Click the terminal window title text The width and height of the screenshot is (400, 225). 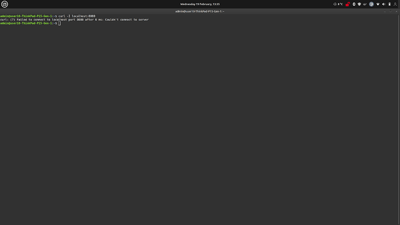click(200, 12)
